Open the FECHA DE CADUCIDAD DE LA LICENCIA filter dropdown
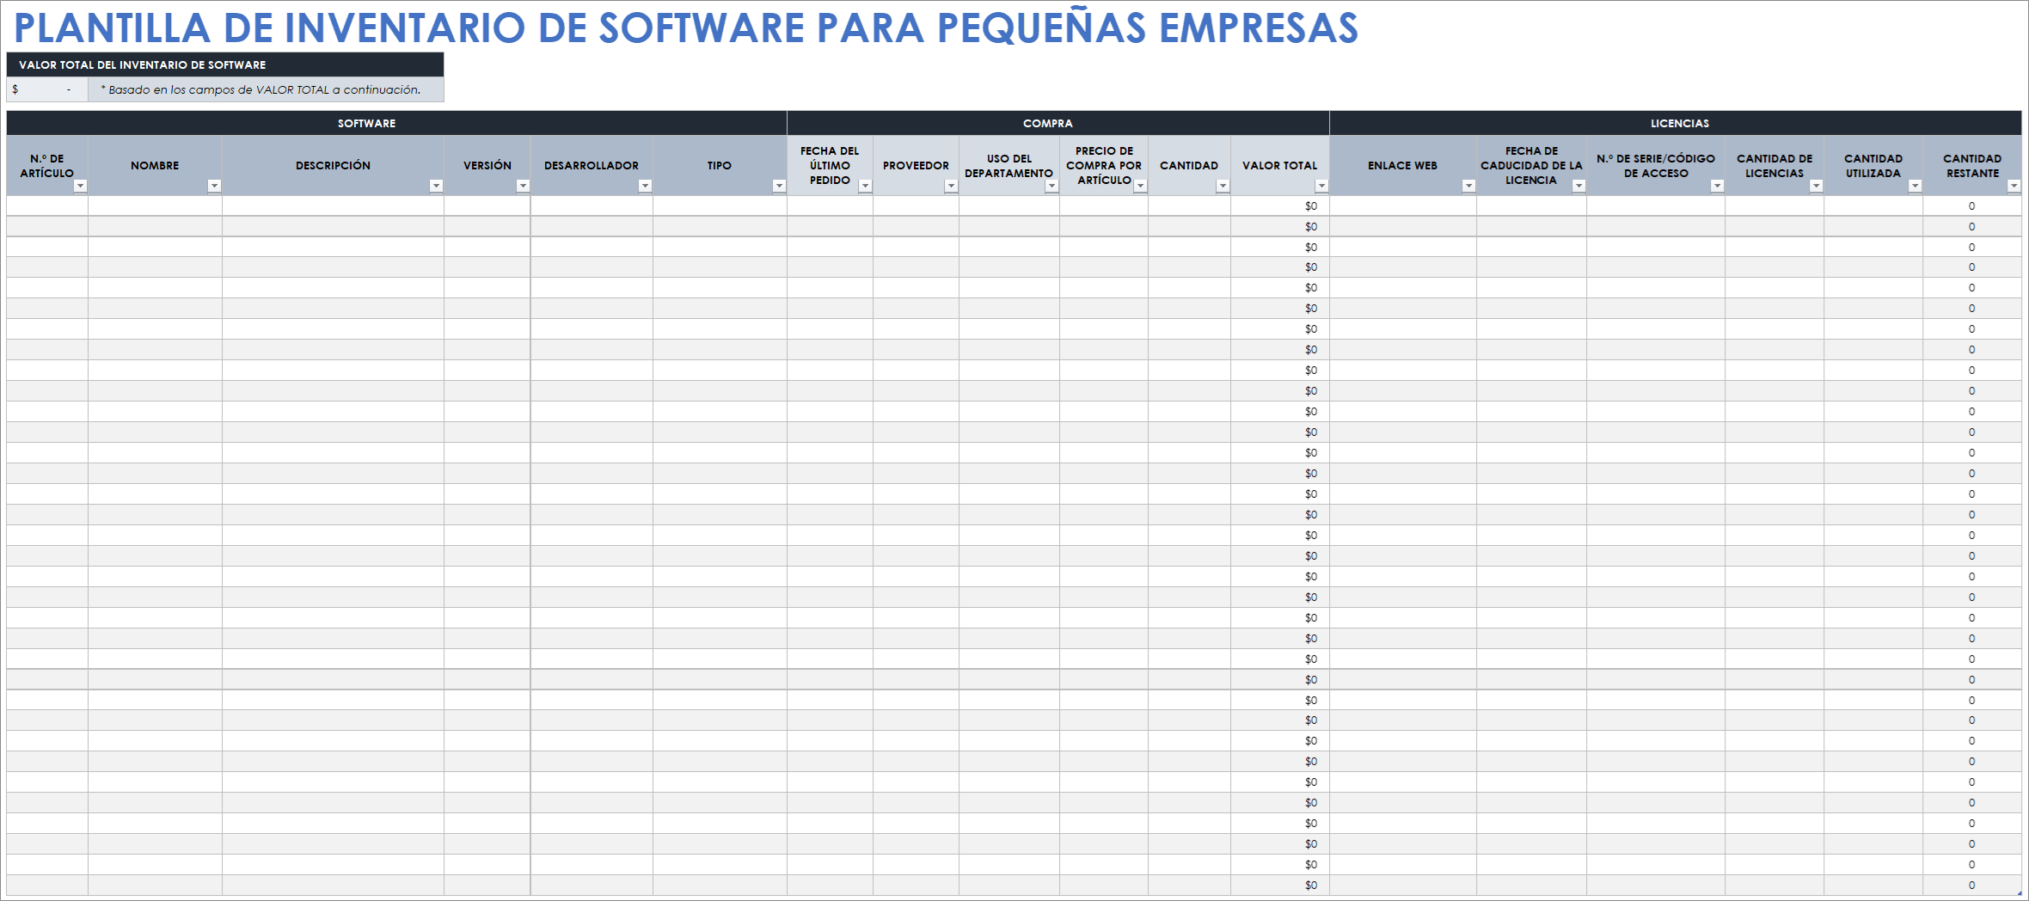The image size is (2029, 901). 1579,187
